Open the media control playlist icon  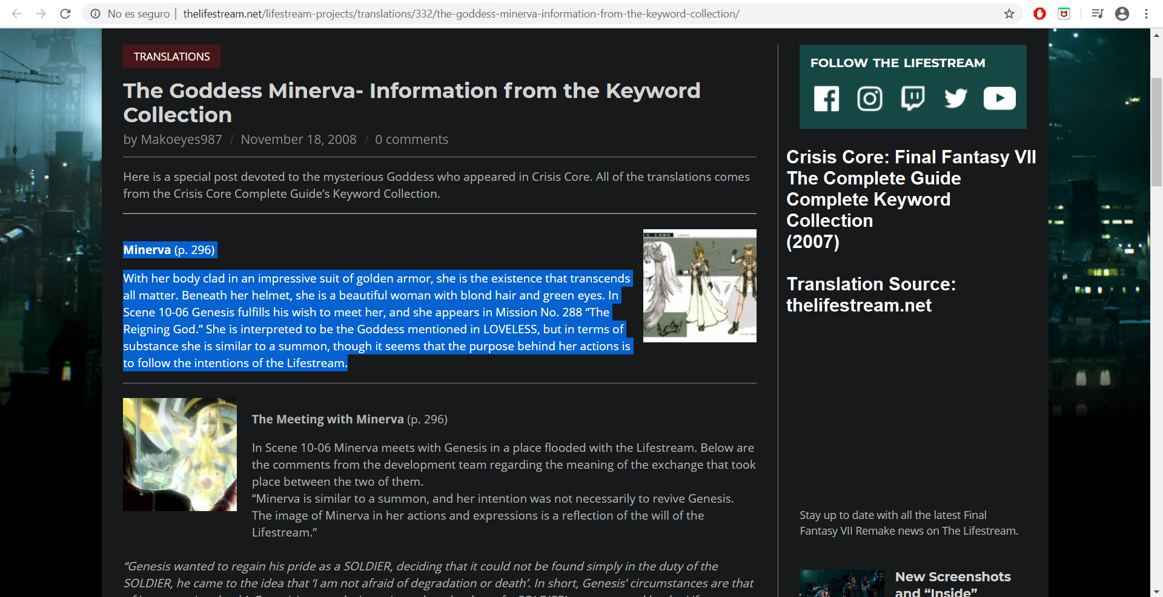click(1097, 13)
